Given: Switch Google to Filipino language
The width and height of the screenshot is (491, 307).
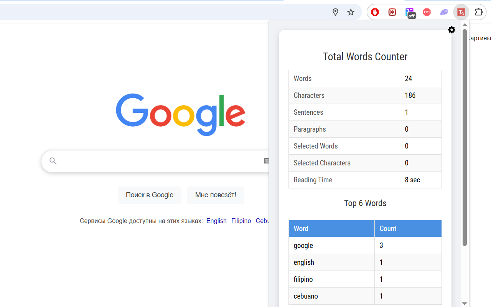Looking at the screenshot, I should pyautogui.click(x=241, y=221).
